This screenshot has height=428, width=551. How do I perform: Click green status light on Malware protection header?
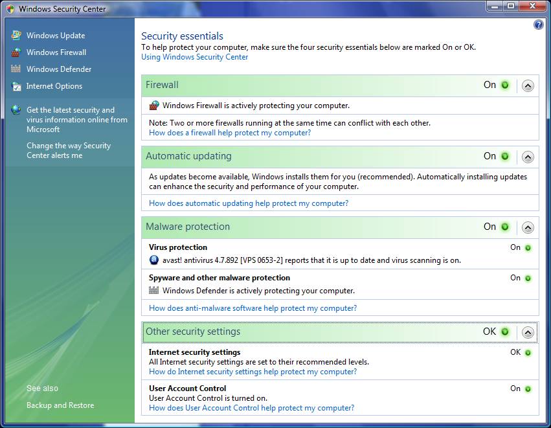(x=505, y=227)
